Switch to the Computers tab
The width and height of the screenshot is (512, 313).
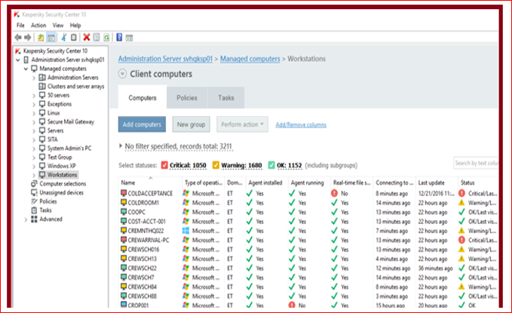143,97
